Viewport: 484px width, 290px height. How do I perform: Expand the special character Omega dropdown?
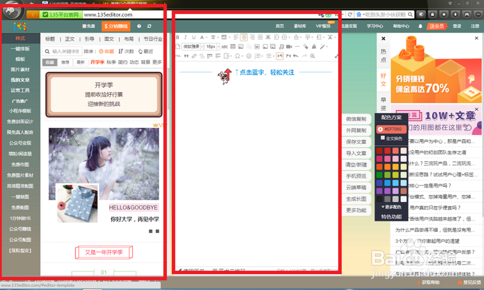(242, 56)
